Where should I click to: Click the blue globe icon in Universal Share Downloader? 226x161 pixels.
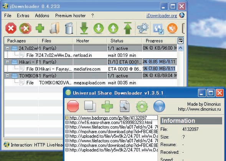pos(159,106)
